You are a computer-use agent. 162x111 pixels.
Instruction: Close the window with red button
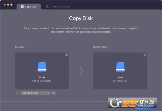coord(5,5)
